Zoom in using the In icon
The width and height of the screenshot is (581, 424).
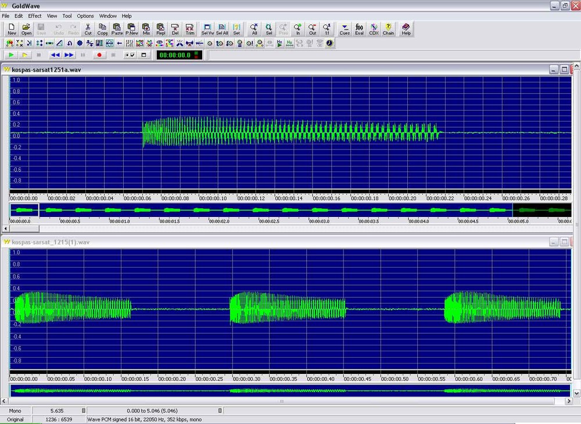(x=298, y=29)
